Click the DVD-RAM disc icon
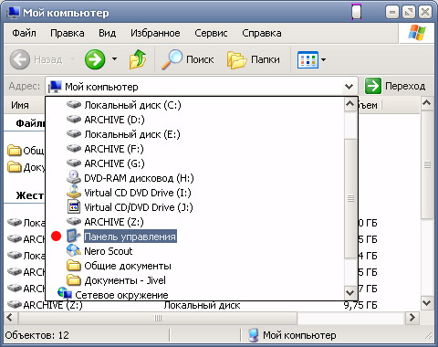The image size is (438, 347). pyautogui.click(x=74, y=177)
